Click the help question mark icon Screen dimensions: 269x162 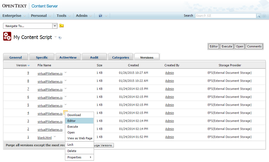pos(100,16)
